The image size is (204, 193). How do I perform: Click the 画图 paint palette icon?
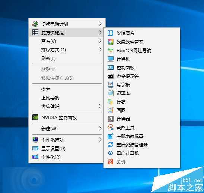point(110,110)
